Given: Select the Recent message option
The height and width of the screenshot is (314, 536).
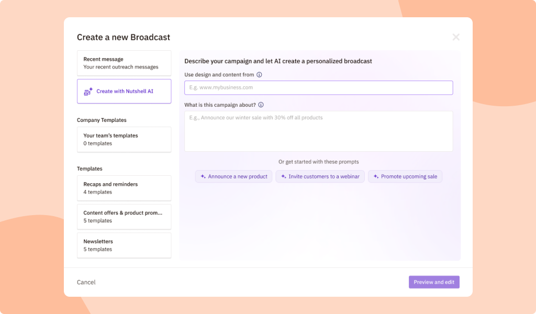Looking at the screenshot, I should click(x=124, y=63).
